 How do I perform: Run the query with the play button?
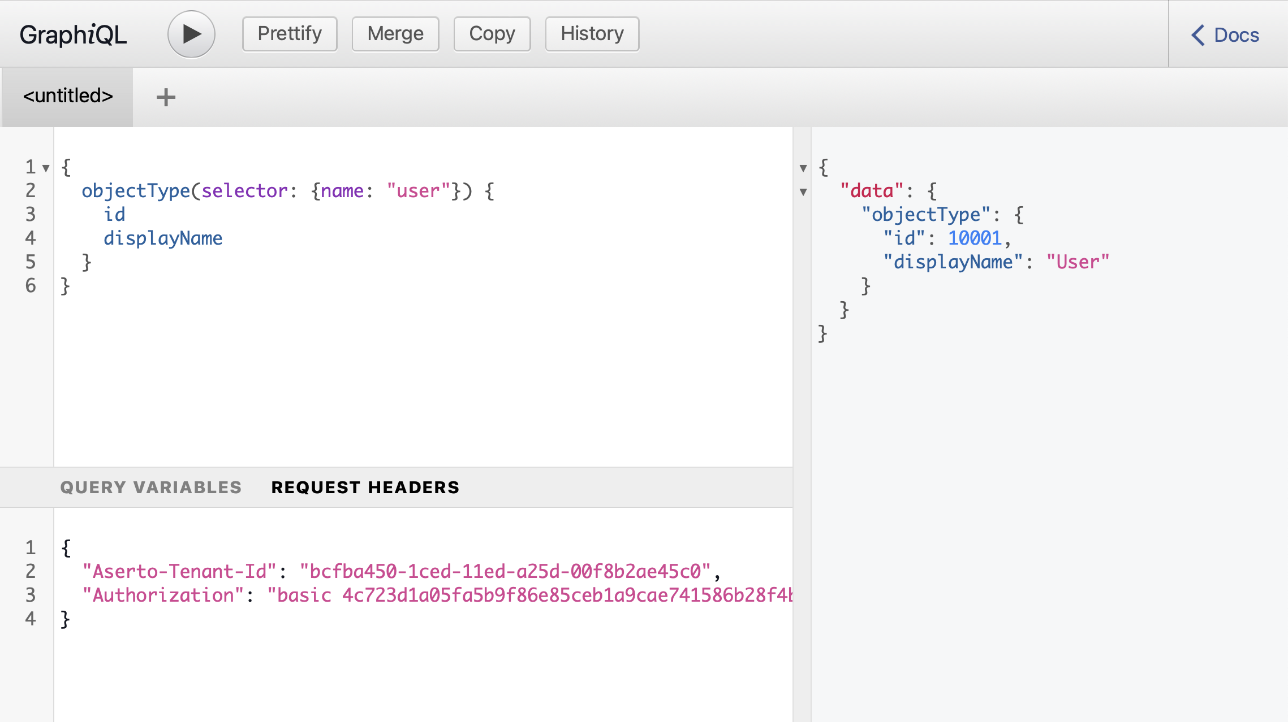pos(191,34)
